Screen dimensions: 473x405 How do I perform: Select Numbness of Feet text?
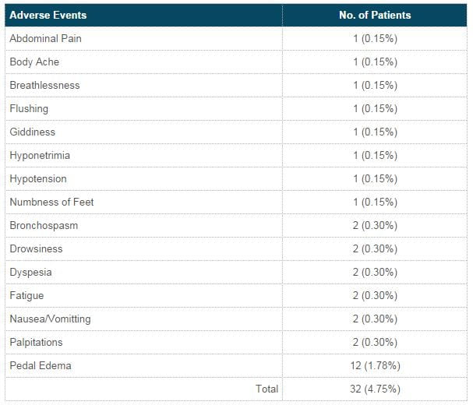click(x=51, y=202)
